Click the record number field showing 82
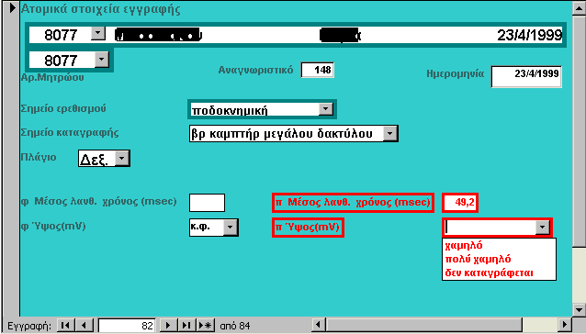This screenshot has height=334, width=586. coord(127,326)
